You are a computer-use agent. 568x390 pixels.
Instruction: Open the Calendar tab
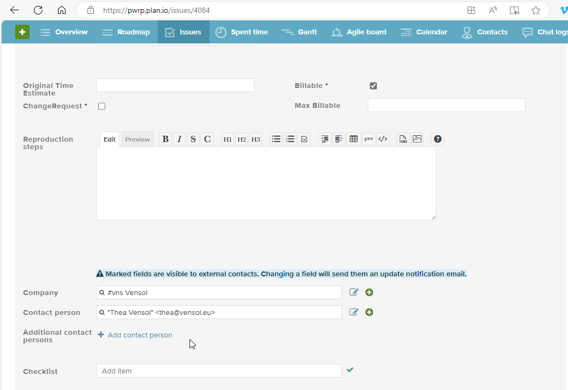pos(424,32)
